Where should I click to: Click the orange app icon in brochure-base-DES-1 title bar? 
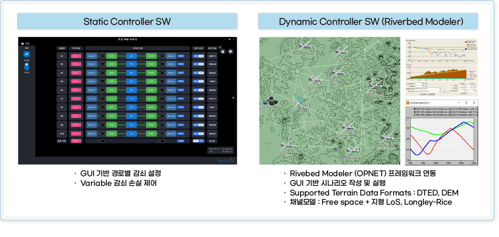tap(407, 103)
